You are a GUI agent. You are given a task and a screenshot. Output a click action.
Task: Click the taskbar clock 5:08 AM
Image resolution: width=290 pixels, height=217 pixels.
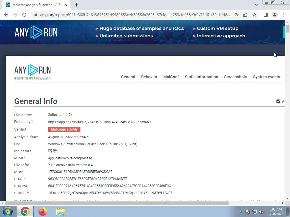pos(276,212)
